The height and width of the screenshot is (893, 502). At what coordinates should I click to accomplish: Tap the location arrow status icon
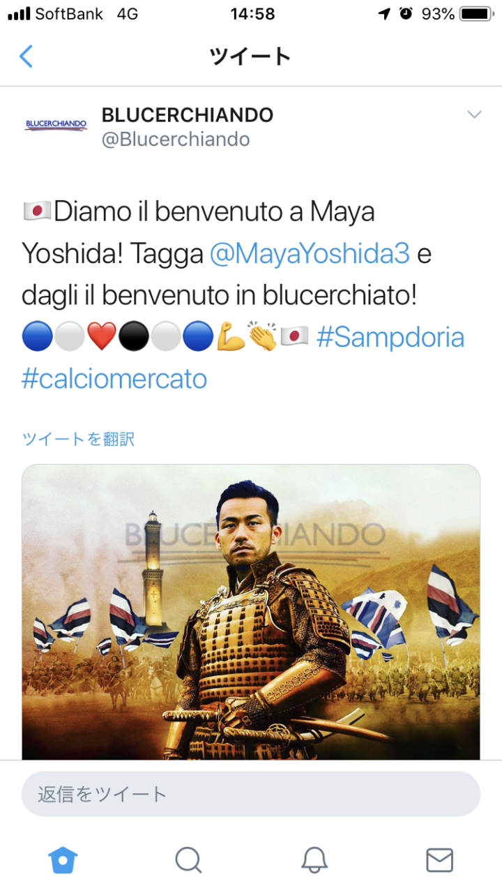pos(384,13)
